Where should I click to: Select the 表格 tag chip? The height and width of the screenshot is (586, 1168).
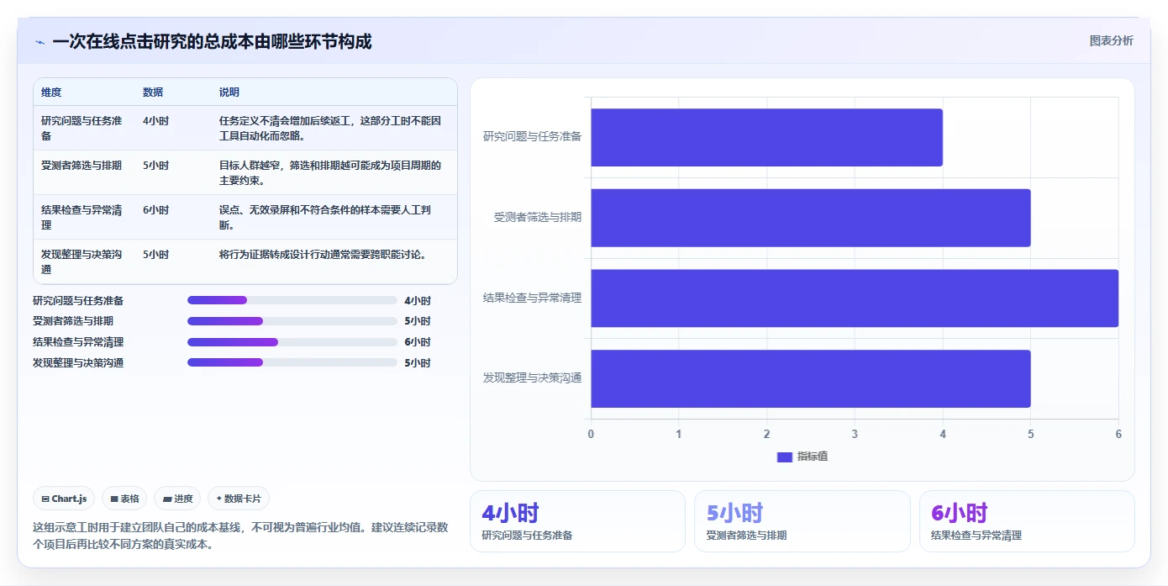coord(124,499)
